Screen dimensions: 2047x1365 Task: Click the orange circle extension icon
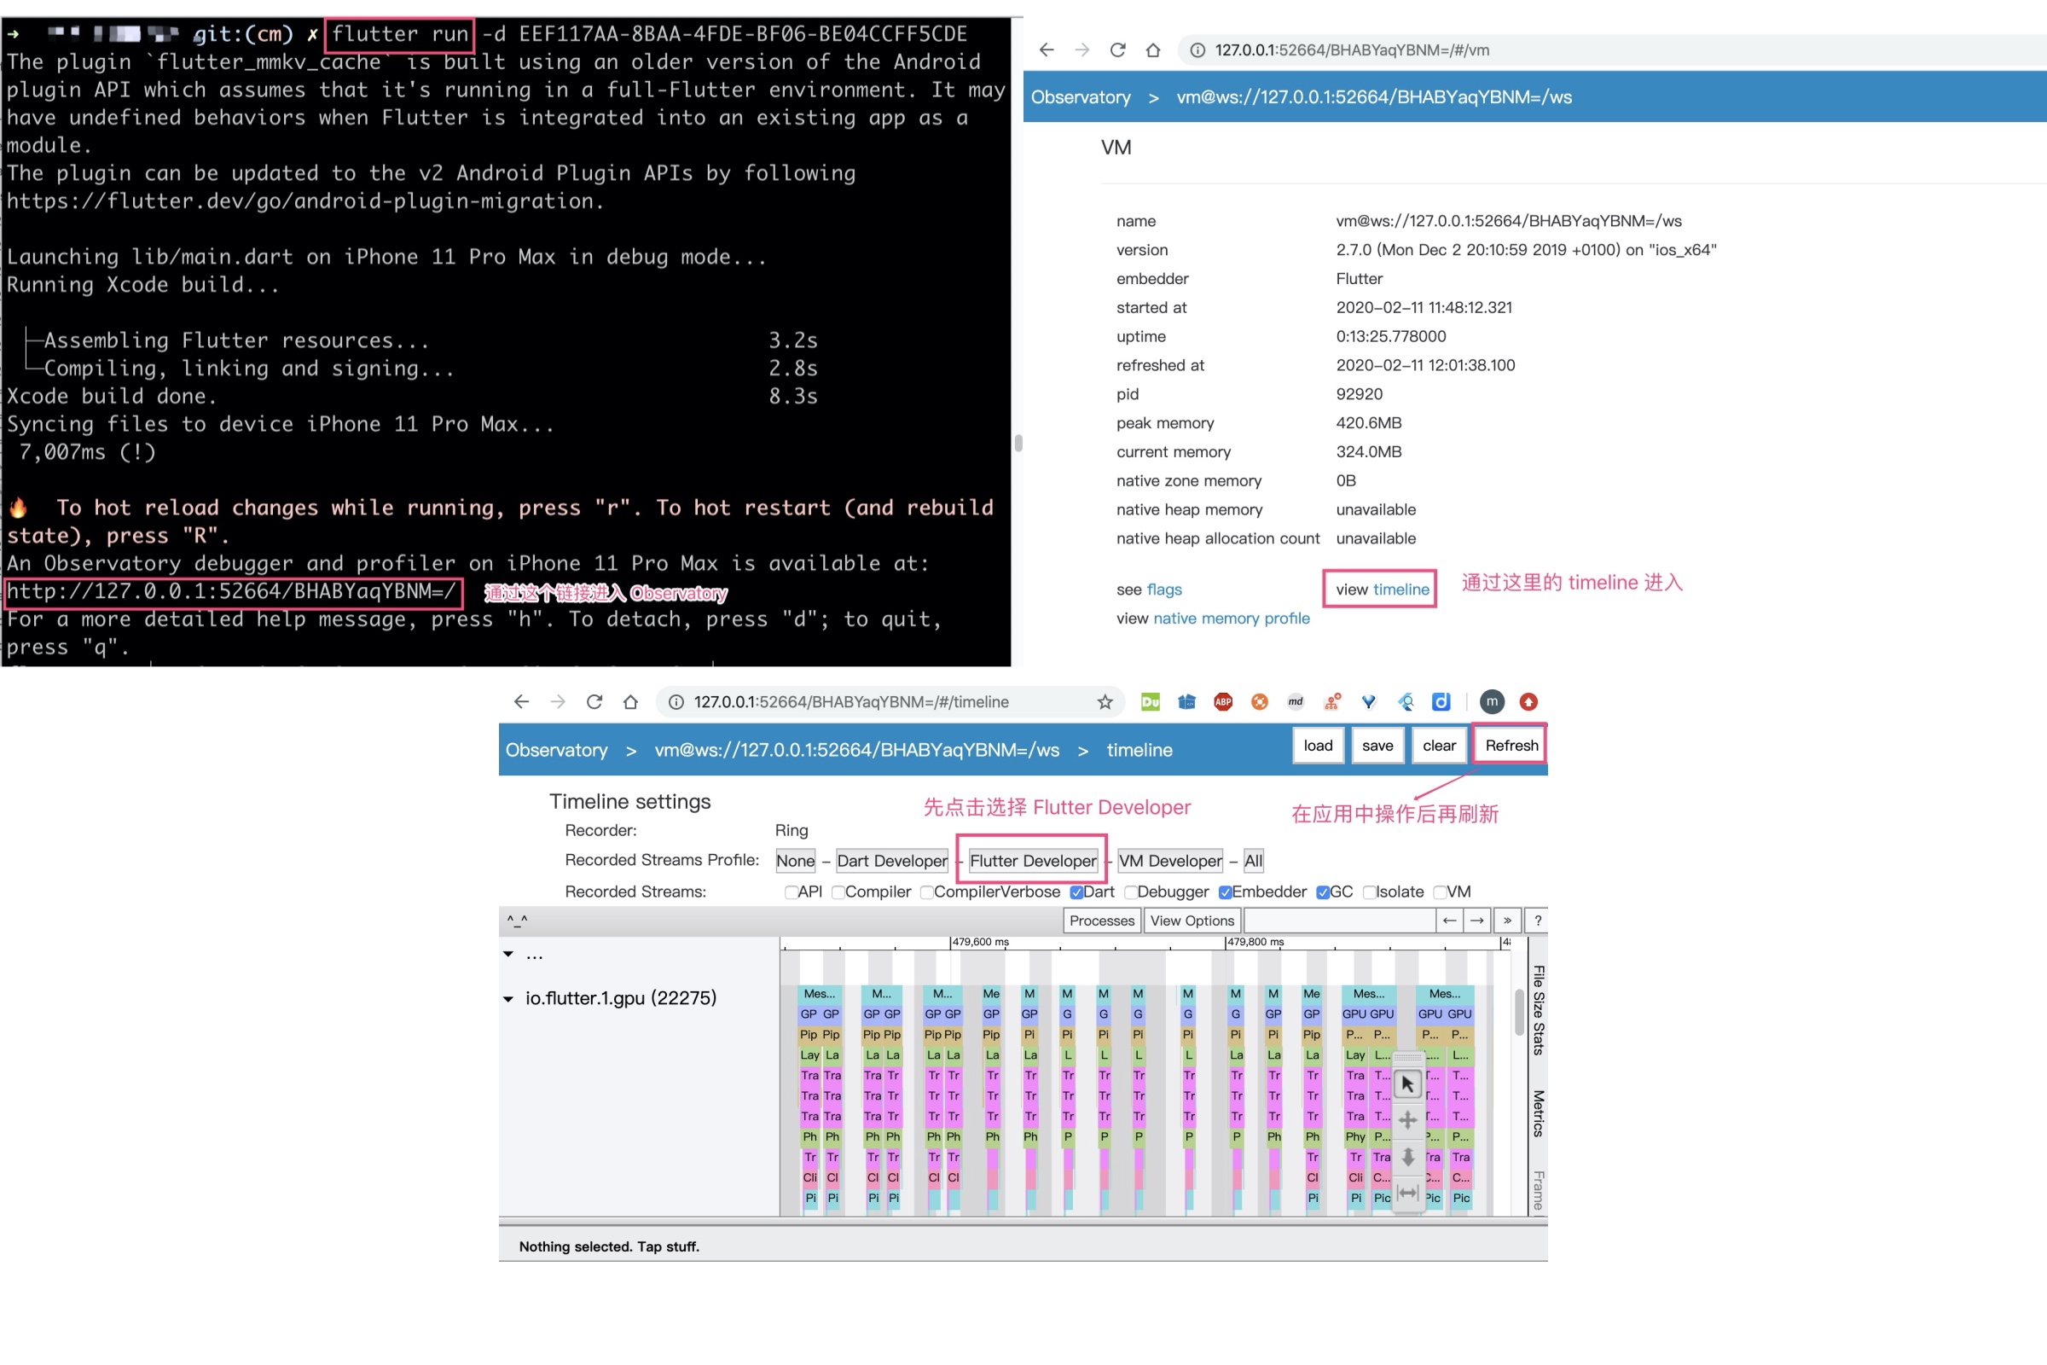tap(1259, 701)
